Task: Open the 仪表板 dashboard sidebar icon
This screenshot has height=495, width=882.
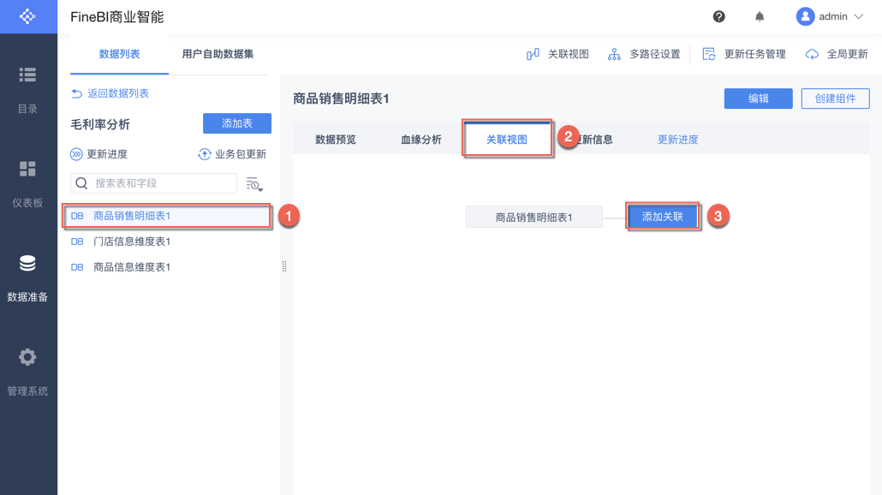Action: pyautogui.click(x=27, y=170)
